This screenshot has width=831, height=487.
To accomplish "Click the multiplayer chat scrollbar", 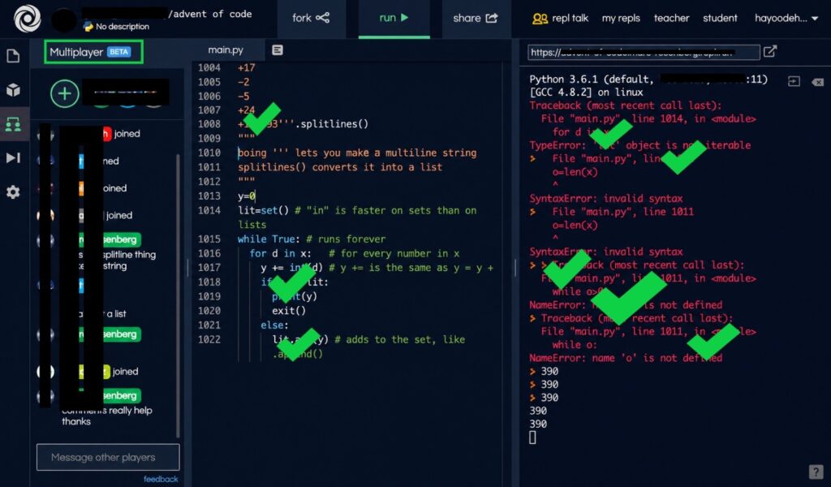I will tap(178, 295).
